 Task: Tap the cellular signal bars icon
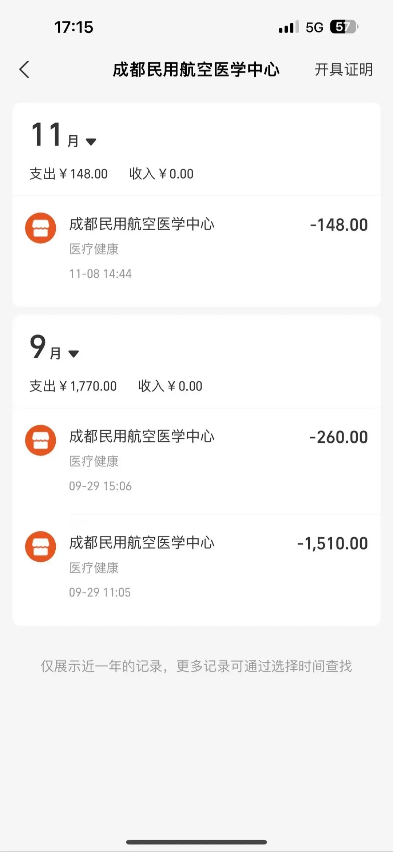289,27
